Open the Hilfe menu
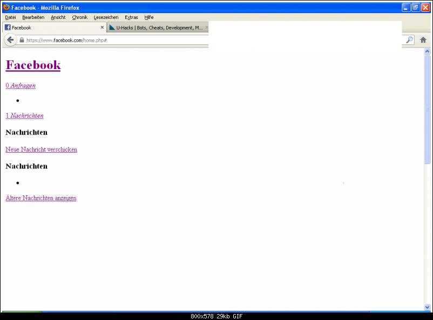433x320 pixels. point(149,17)
